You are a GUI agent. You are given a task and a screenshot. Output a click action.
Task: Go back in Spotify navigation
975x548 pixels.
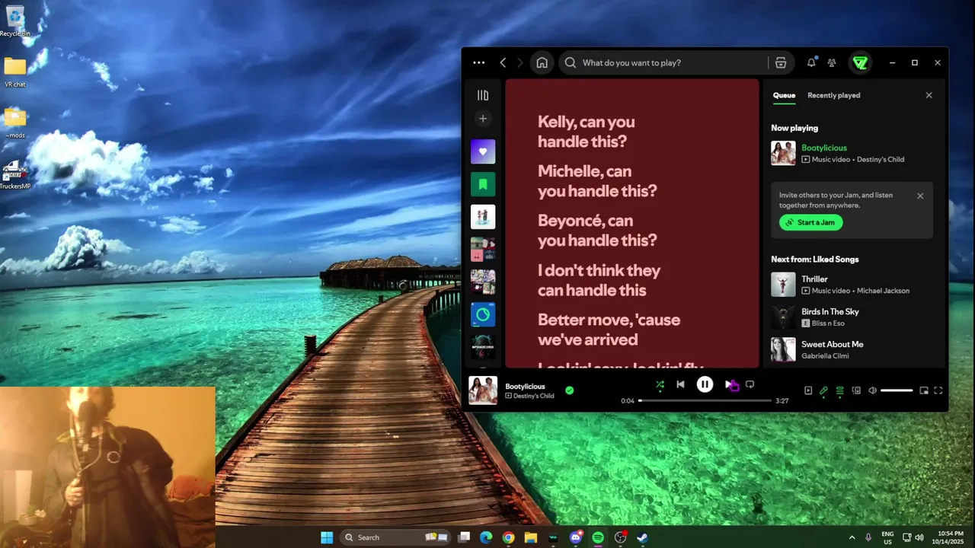503,62
